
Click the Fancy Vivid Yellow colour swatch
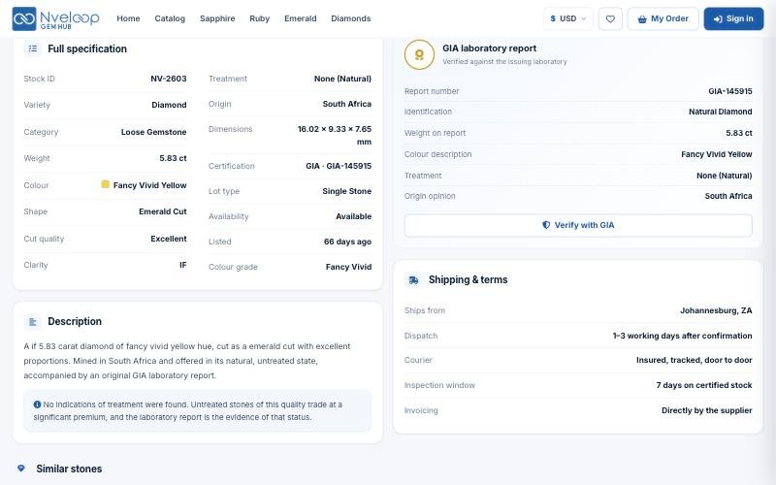[105, 184]
